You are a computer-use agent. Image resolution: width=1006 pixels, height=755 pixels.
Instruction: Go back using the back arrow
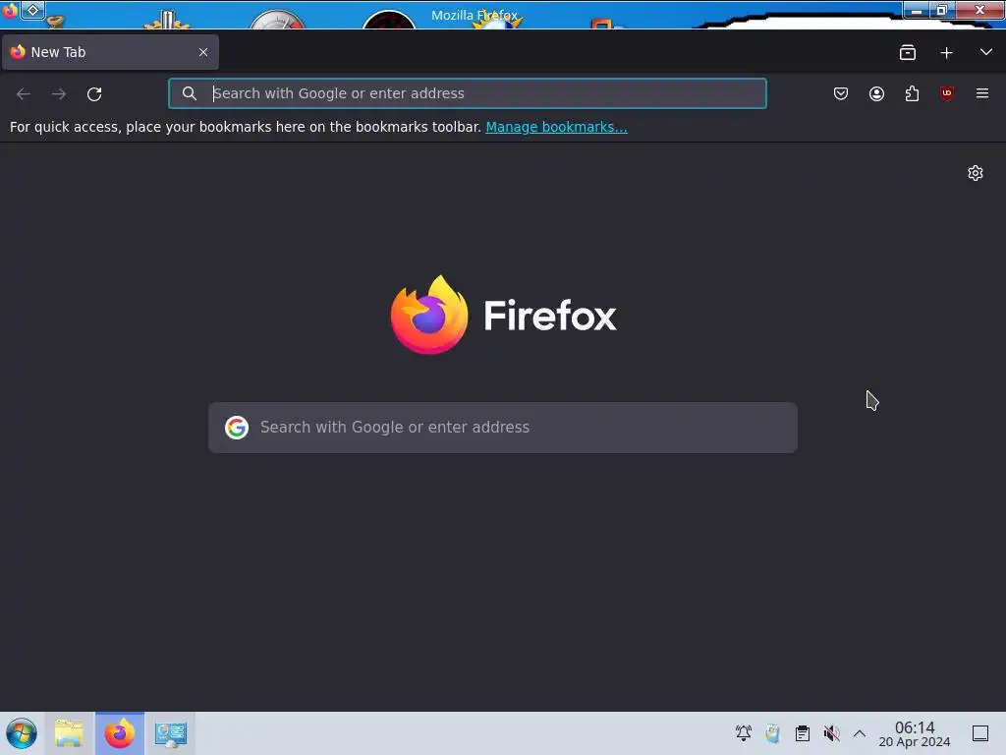coord(24,94)
